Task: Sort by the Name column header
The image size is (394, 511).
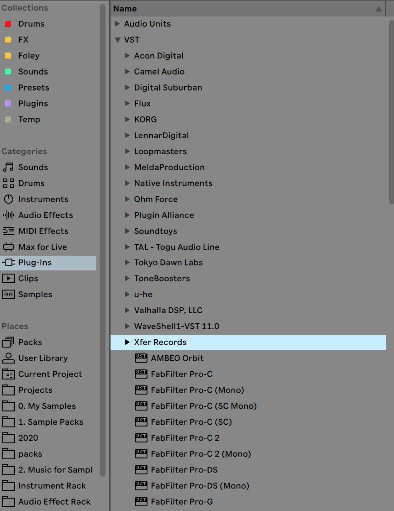Action: coord(248,9)
